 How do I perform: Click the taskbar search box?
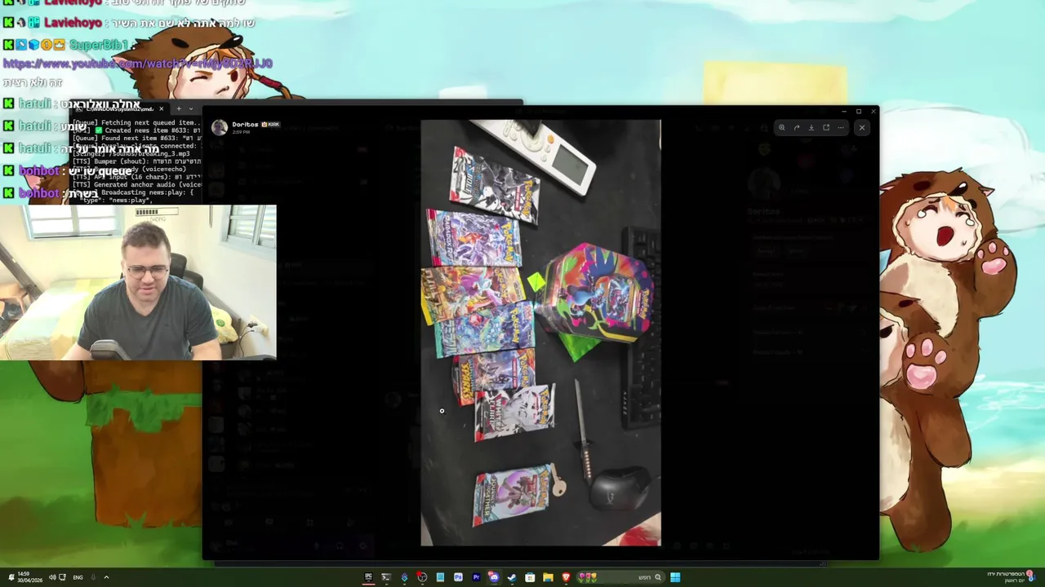coord(620,577)
